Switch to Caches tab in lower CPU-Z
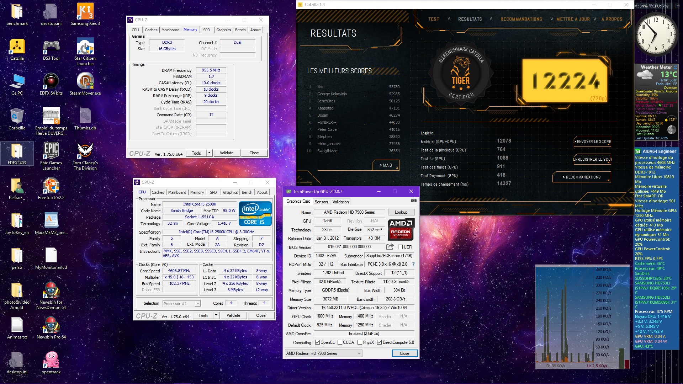The width and height of the screenshot is (683, 384). click(x=158, y=192)
